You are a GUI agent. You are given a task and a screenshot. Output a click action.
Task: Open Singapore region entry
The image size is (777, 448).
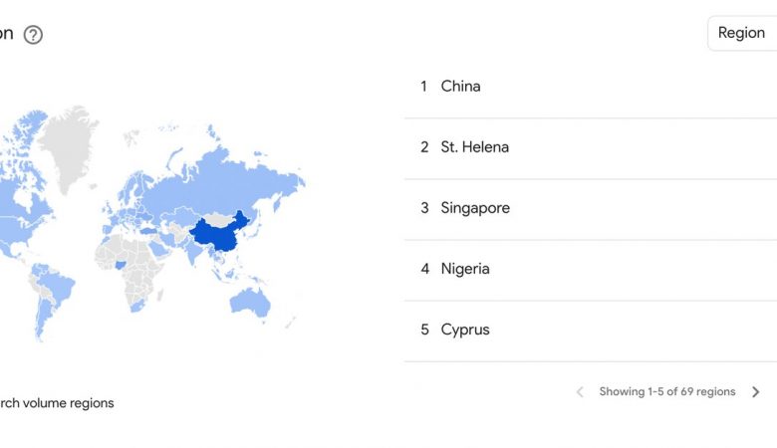click(x=590, y=208)
